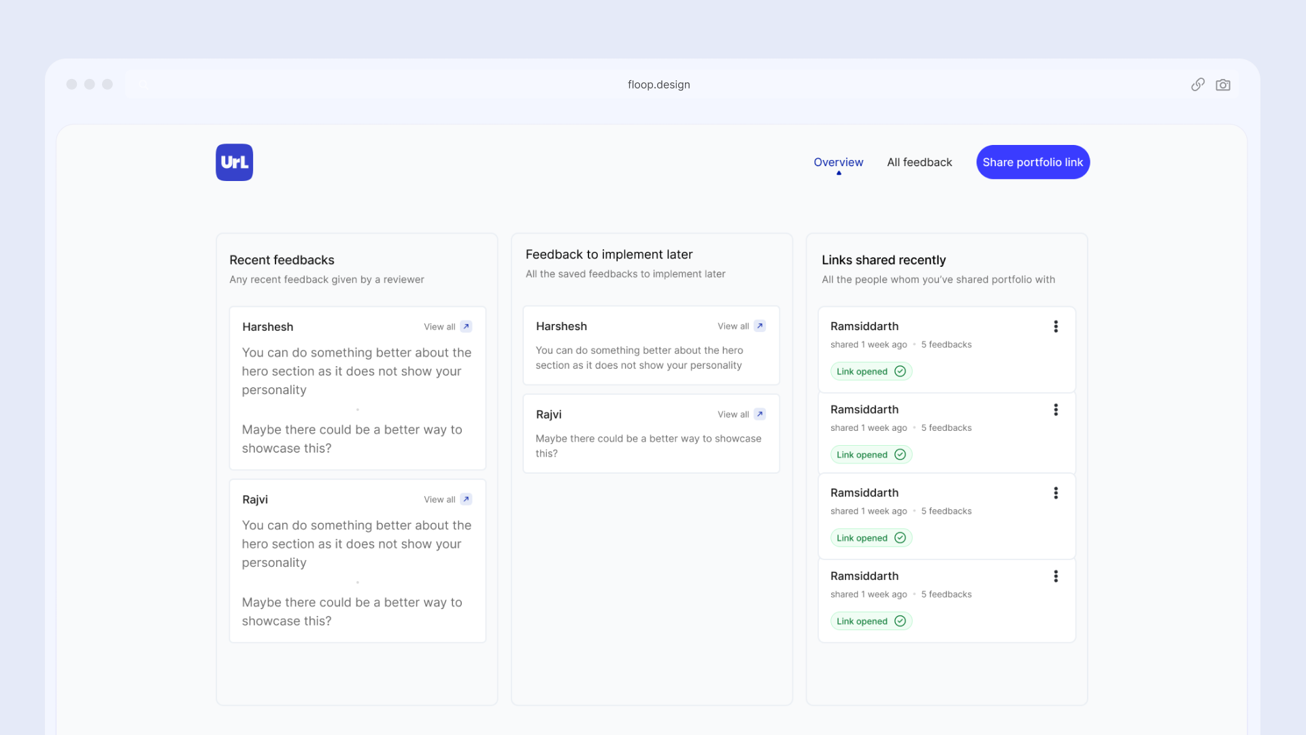The image size is (1306, 735).
Task: Click 'shared 1 week ago' on the fourth Ramsiddarth card
Action: click(869, 595)
